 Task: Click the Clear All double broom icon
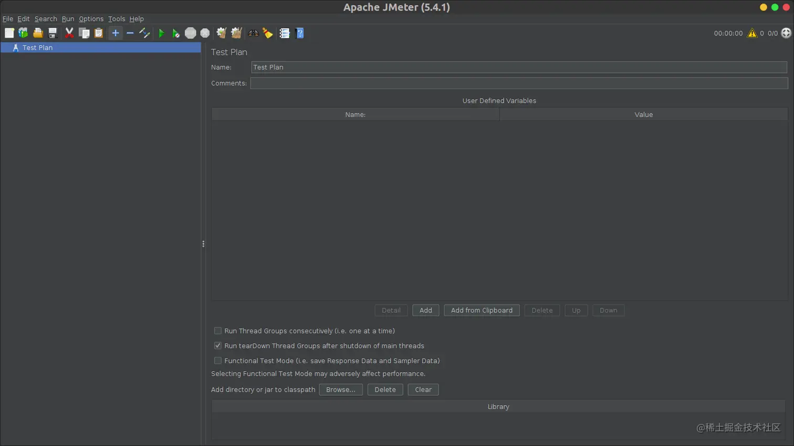[x=236, y=33]
